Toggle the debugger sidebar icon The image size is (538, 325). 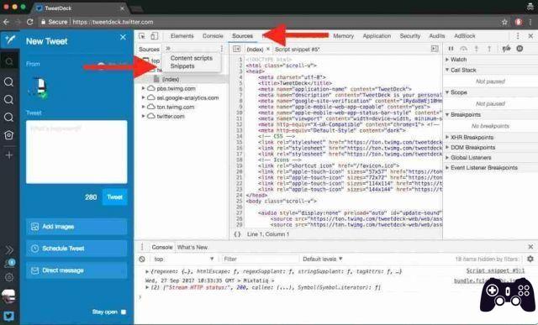[x=435, y=49]
